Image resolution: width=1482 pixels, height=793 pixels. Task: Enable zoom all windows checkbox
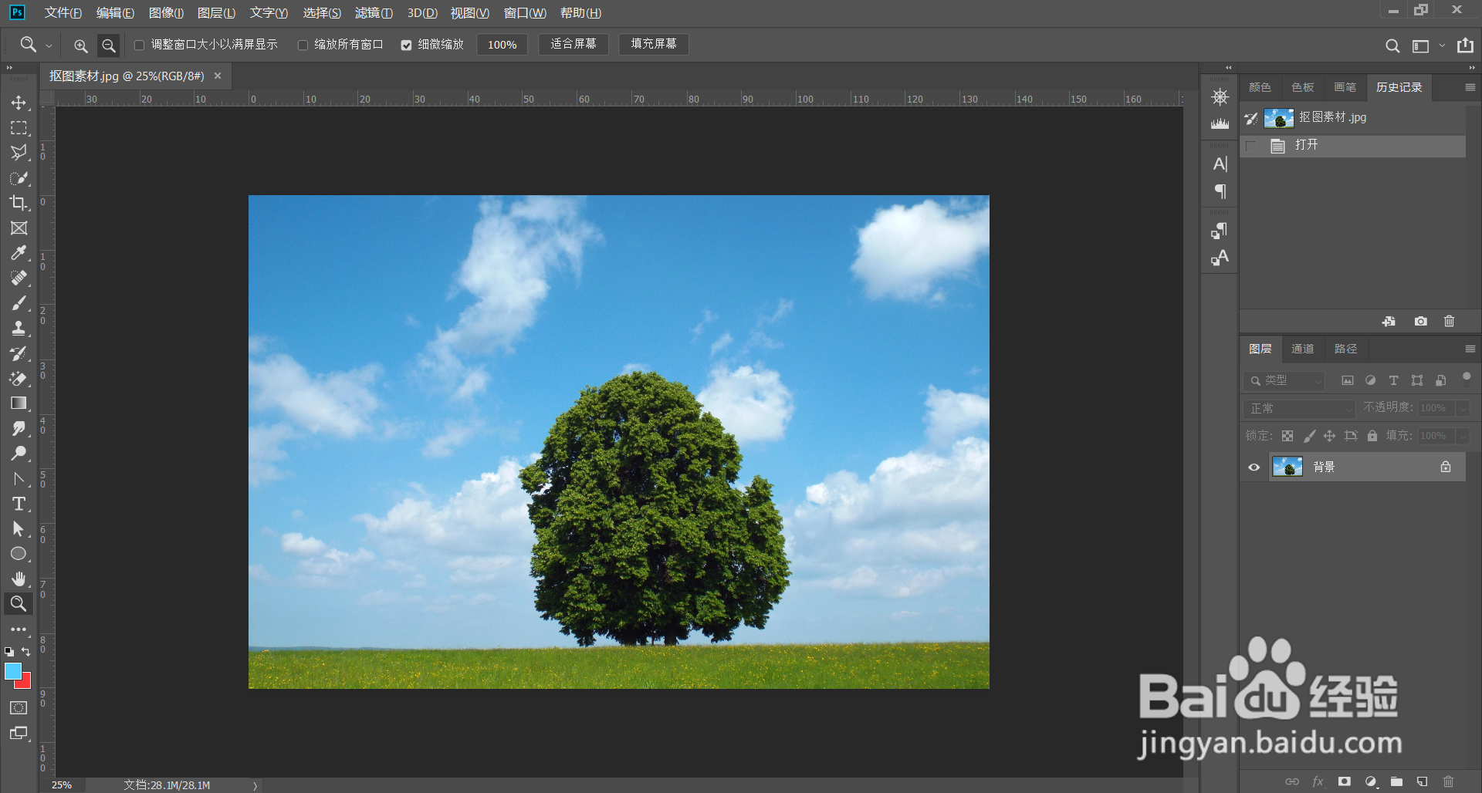tap(303, 45)
